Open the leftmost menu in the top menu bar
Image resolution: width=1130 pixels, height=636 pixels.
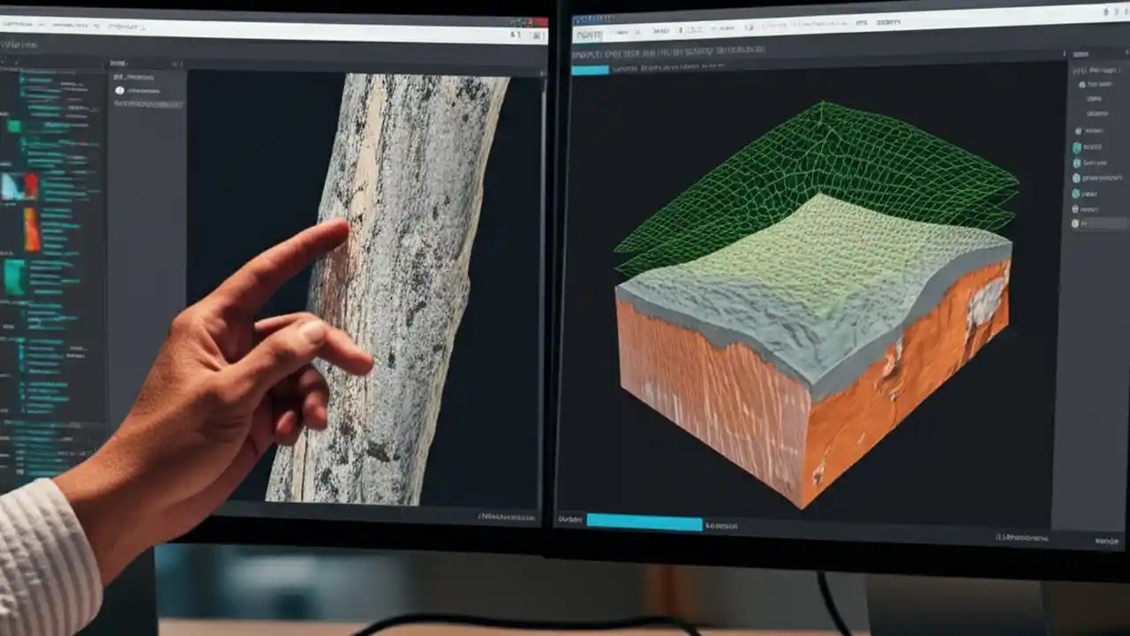pos(18,23)
